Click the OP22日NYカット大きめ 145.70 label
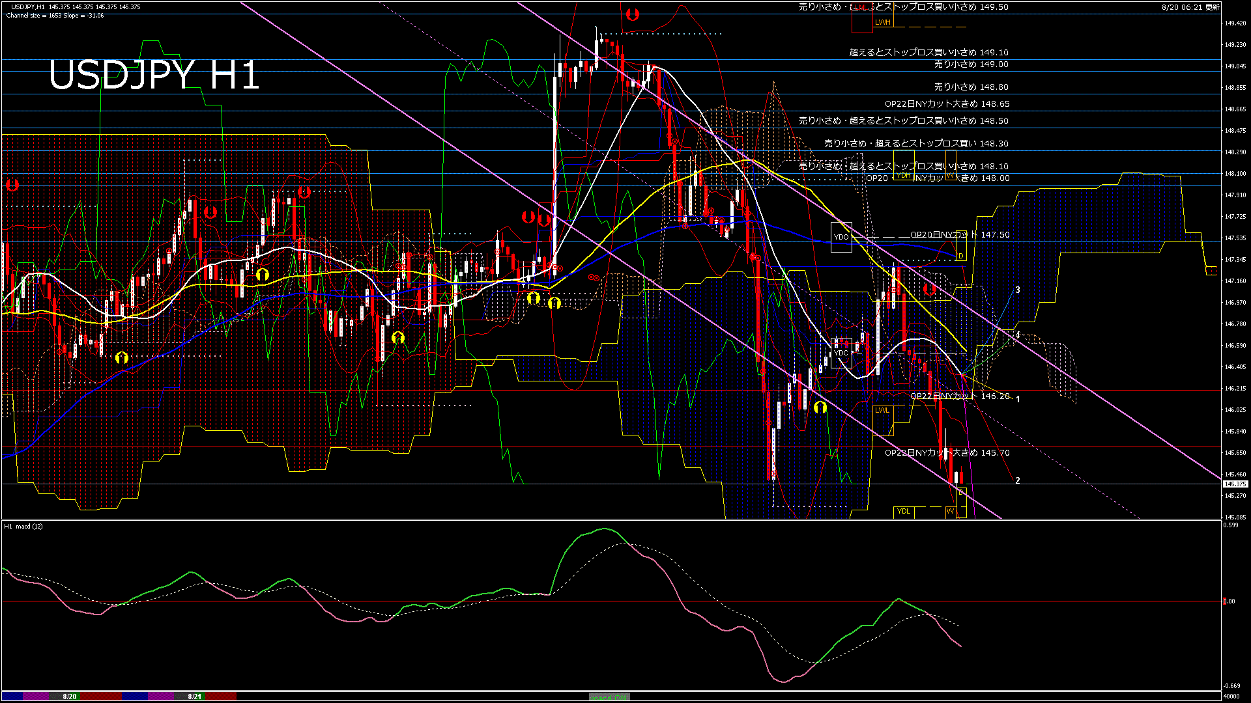This screenshot has width=1251, height=703. point(947,452)
